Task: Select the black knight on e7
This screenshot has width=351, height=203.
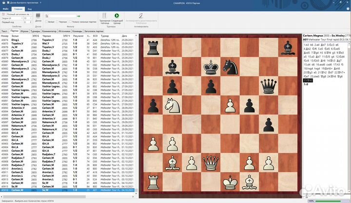Action: [230, 67]
